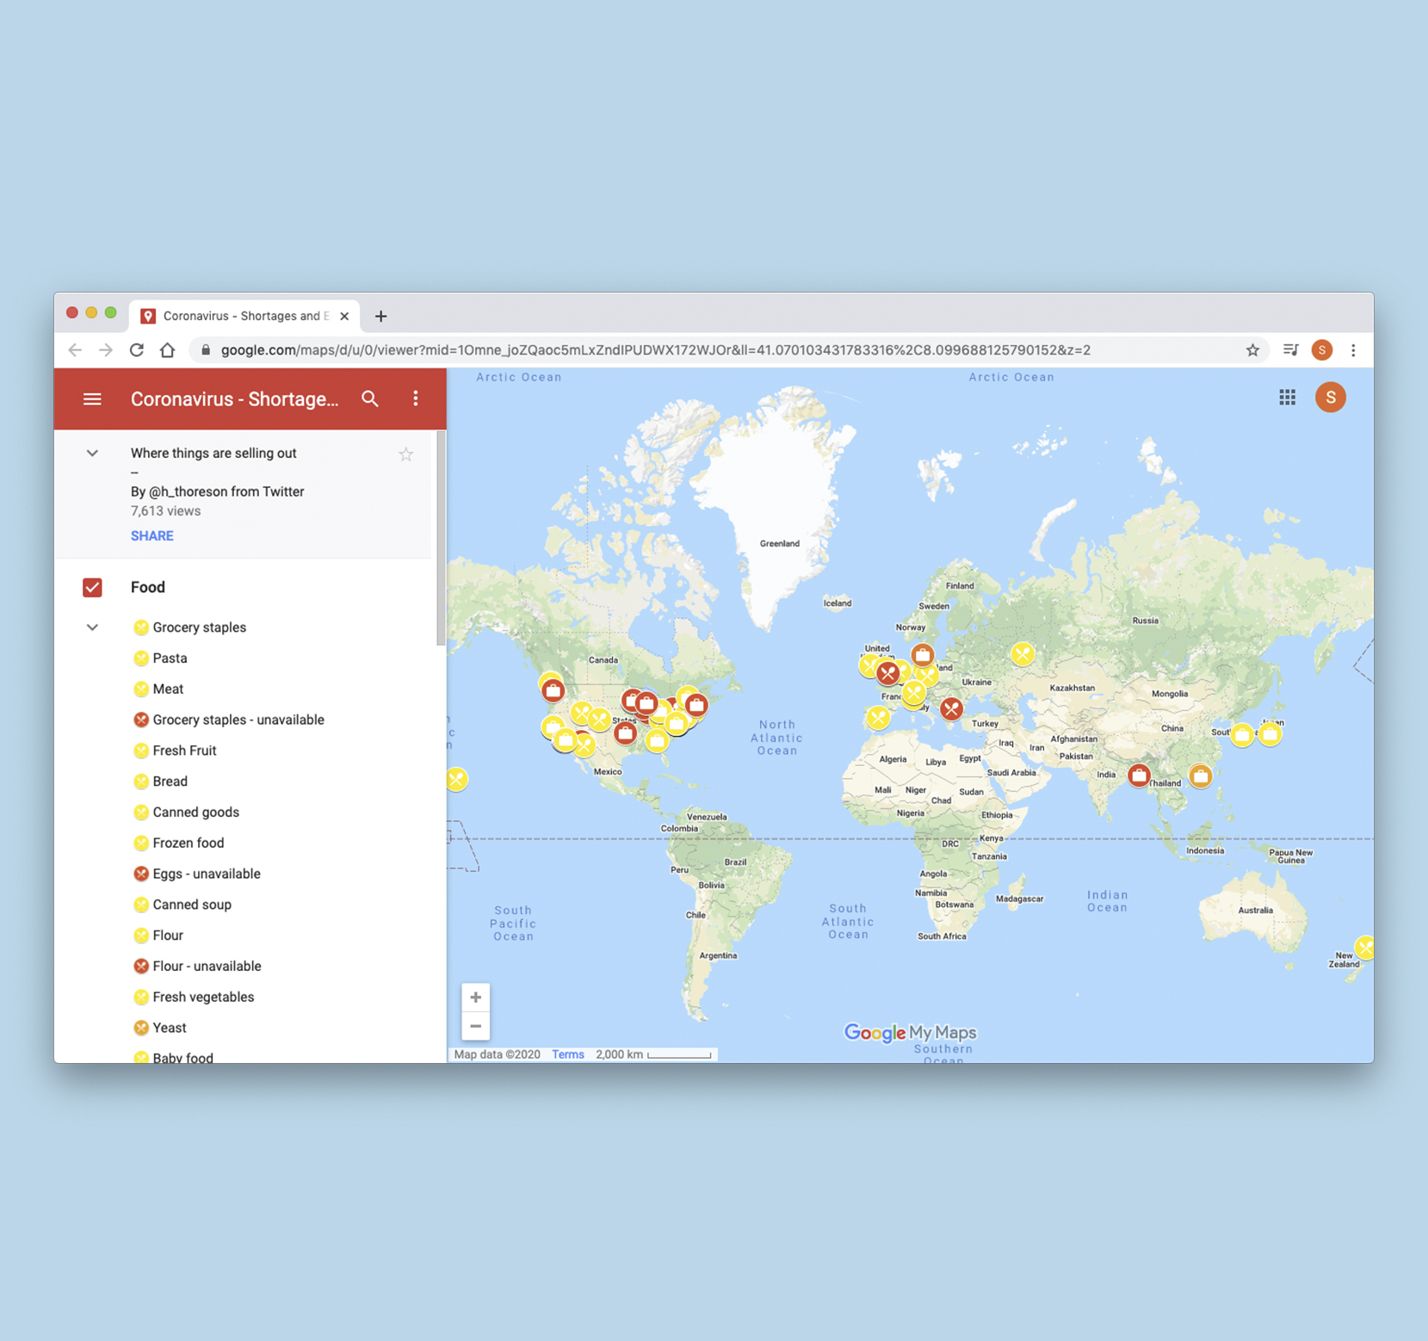Click the browser address bar URL
The width and height of the screenshot is (1428, 1341).
coord(654,350)
